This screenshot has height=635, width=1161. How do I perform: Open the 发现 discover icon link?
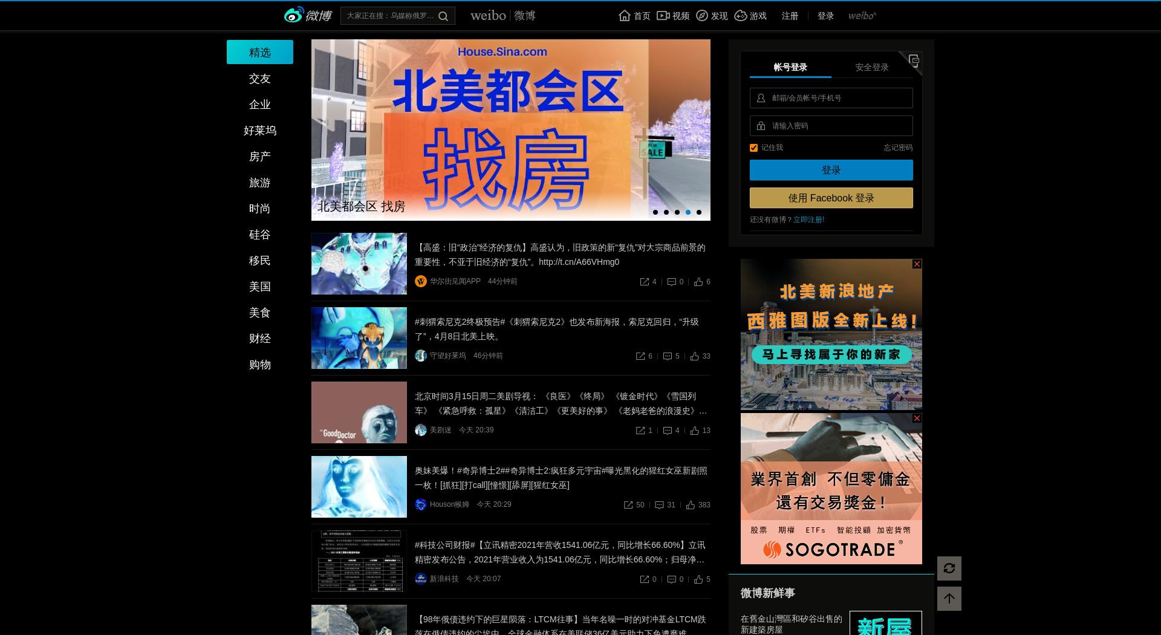coord(712,16)
